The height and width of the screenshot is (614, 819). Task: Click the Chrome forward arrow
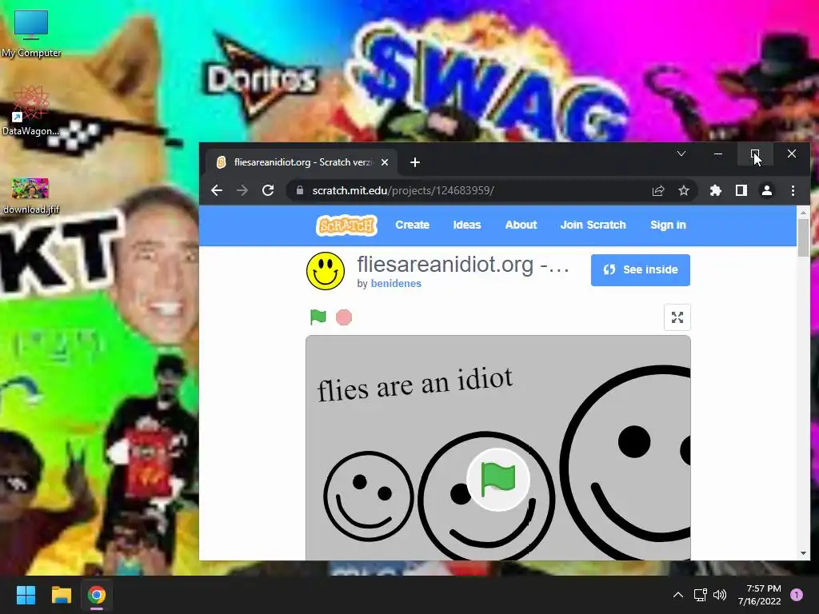[x=242, y=190]
